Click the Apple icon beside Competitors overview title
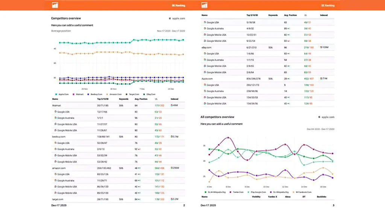The image size is (385, 210). pos(170,18)
